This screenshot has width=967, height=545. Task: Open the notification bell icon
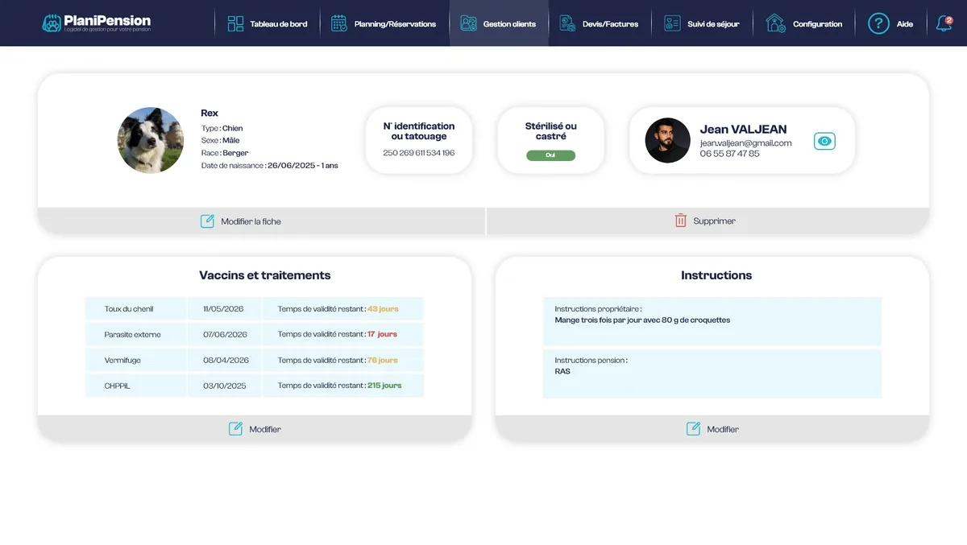[944, 23]
